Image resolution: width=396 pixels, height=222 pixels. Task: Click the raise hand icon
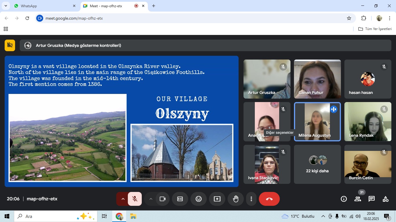236,199
